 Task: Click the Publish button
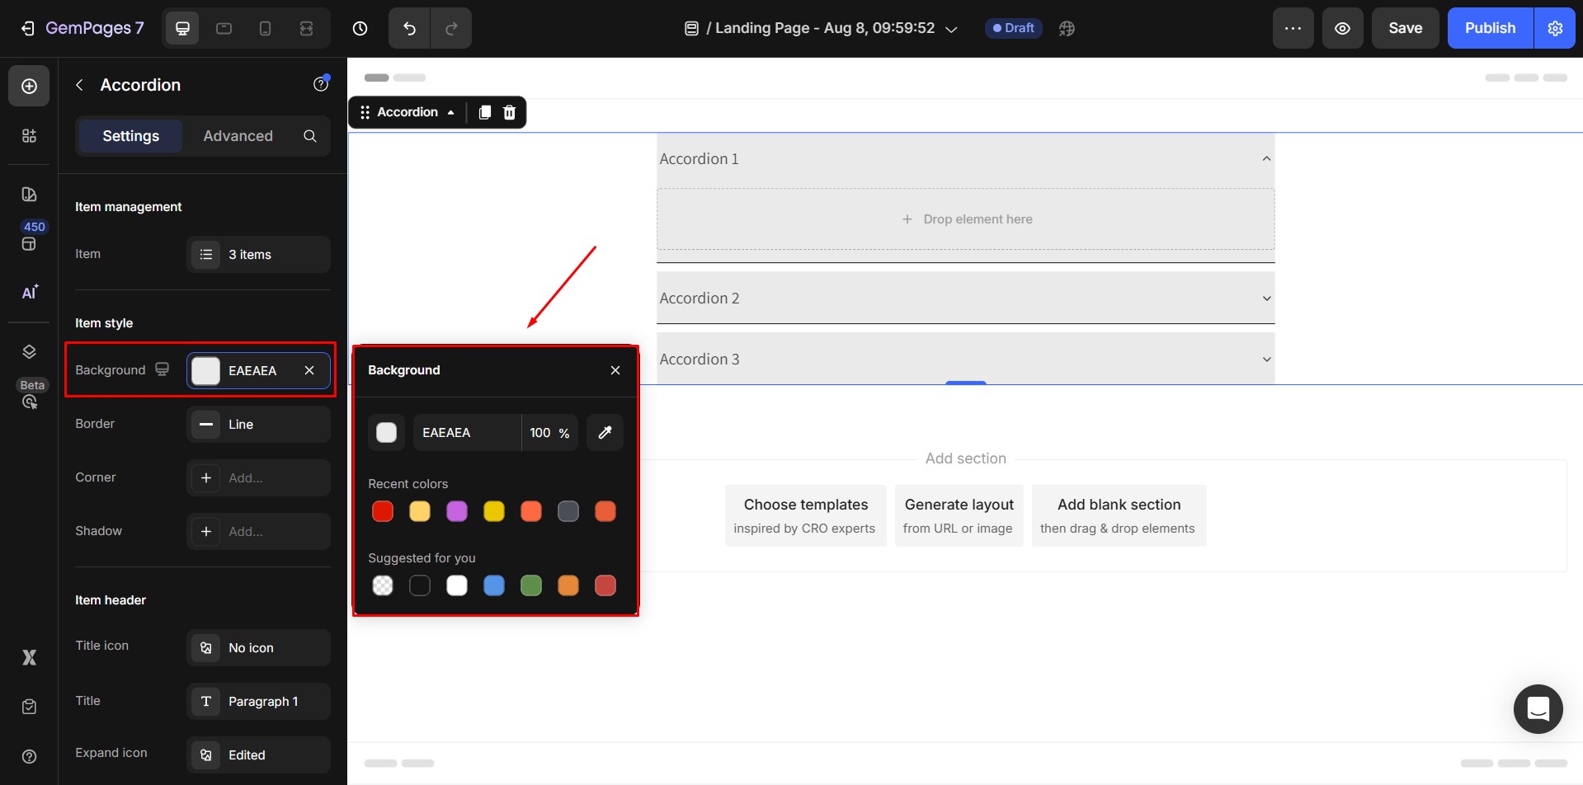[1489, 28]
